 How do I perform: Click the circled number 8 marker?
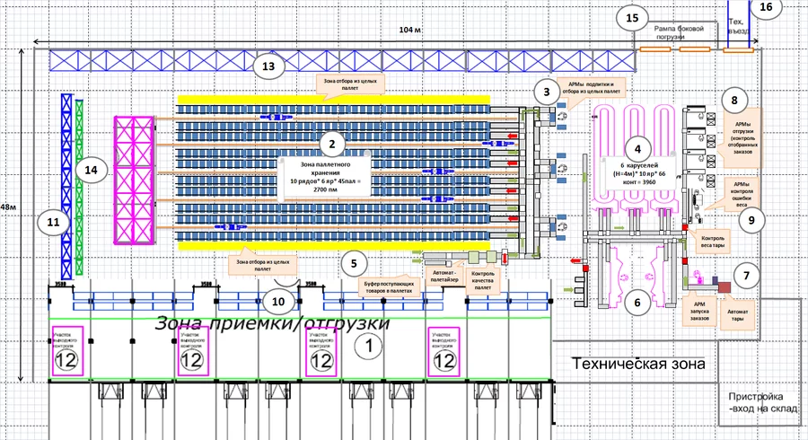click(x=734, y=100)
